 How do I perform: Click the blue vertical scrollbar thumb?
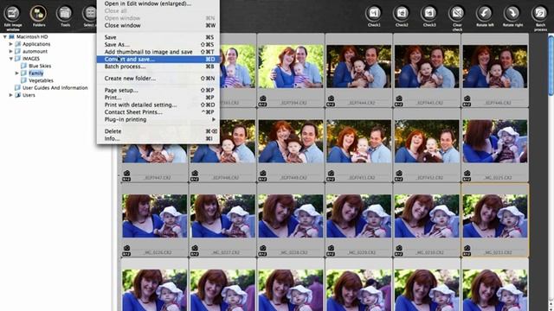point(551,66)
